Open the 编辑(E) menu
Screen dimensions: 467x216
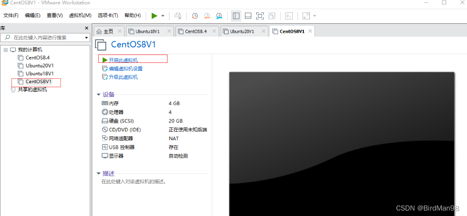pos(33,15)
